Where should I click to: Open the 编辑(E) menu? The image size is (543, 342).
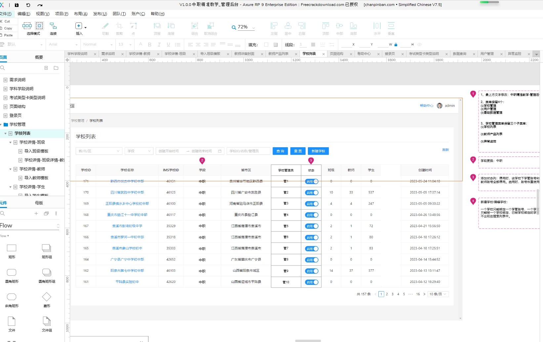click(24, 14)
